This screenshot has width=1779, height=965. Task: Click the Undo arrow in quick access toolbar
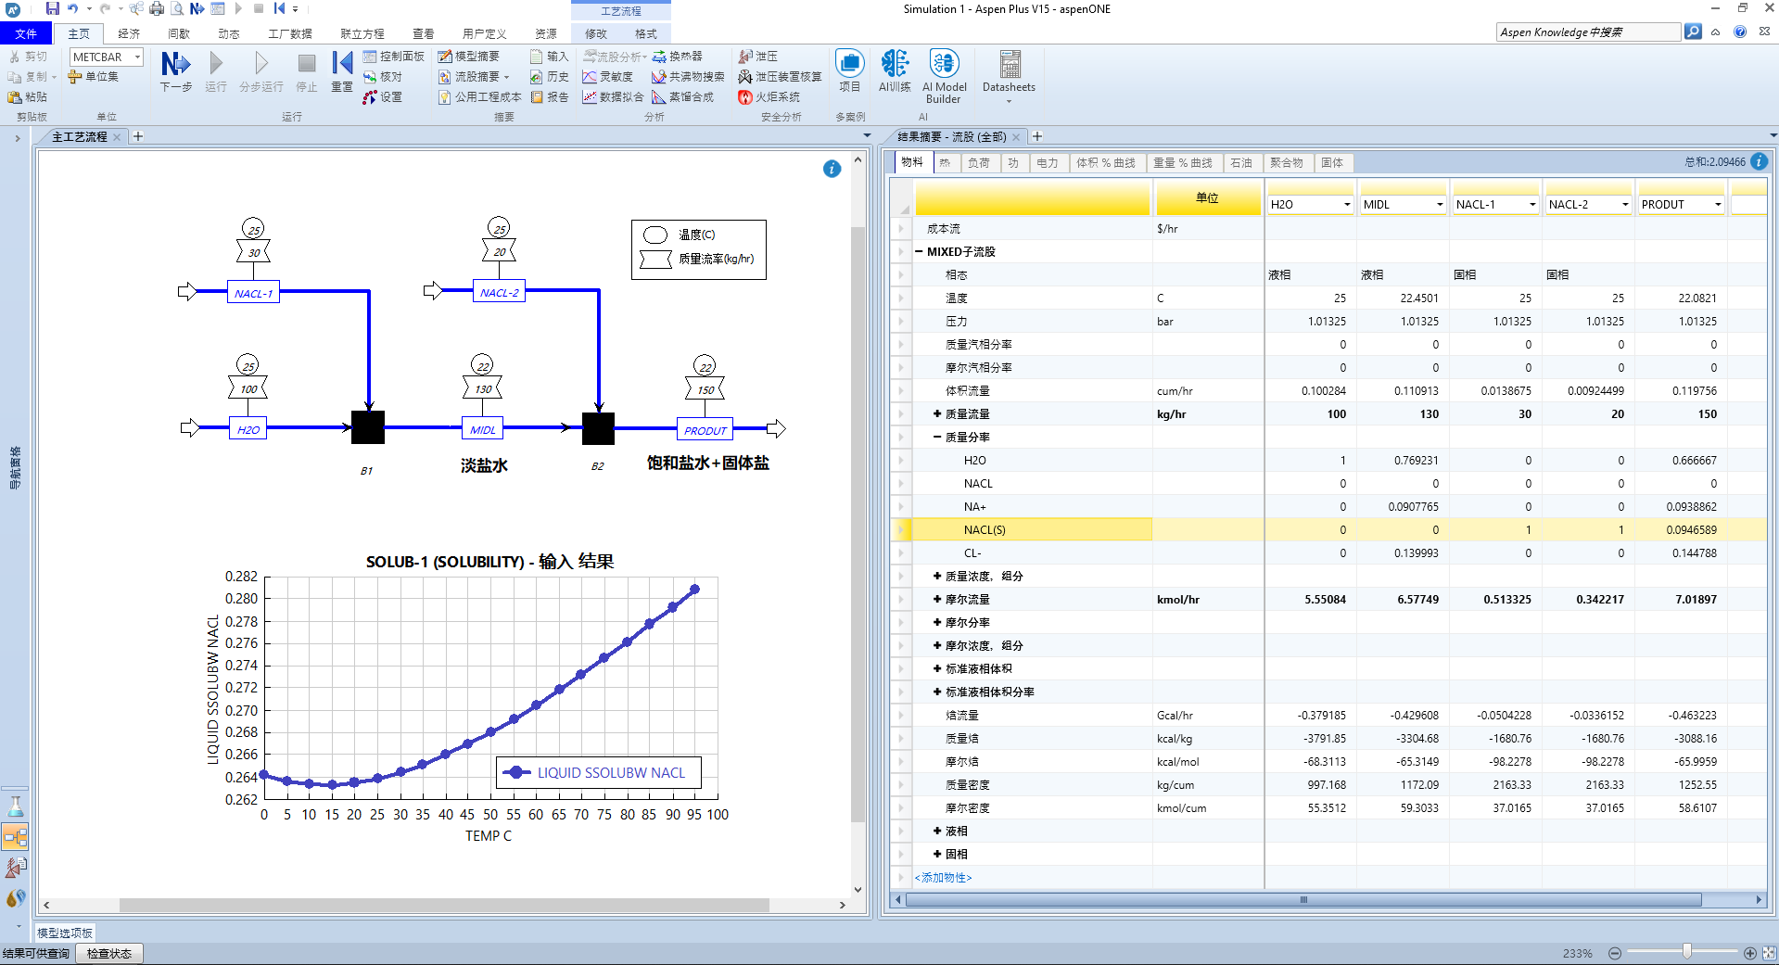click(x=73, y=8)
